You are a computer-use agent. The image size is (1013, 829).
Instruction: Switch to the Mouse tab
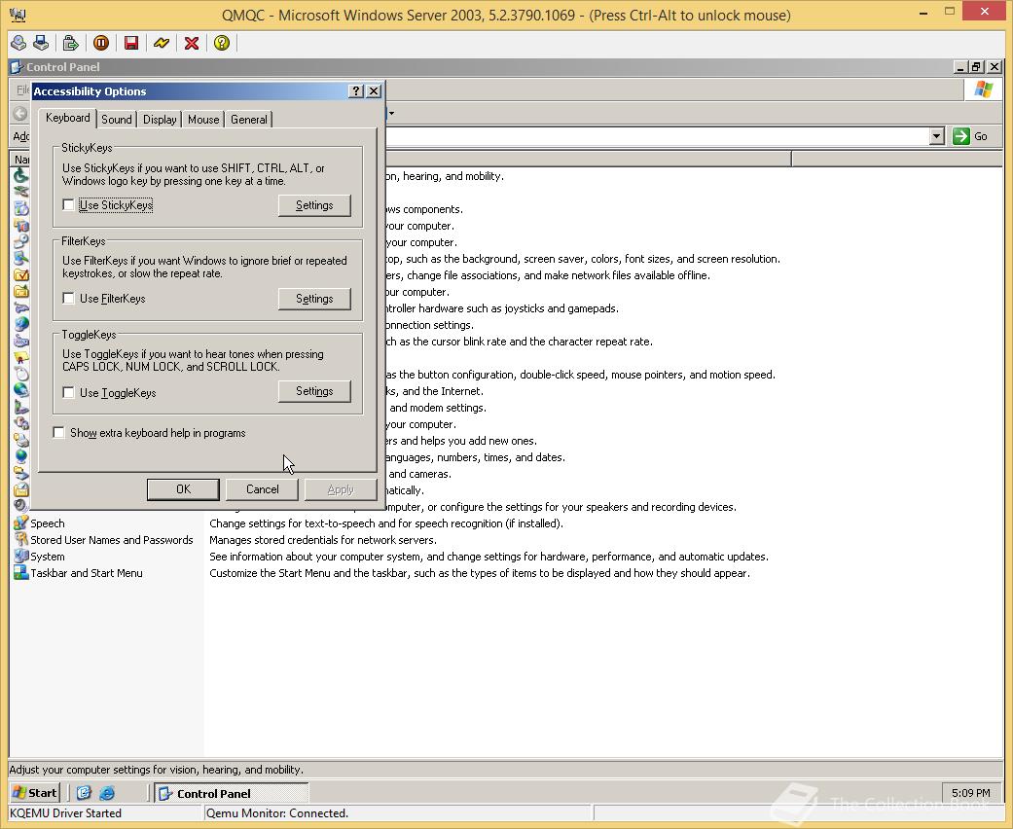click(x=203, y=120)
